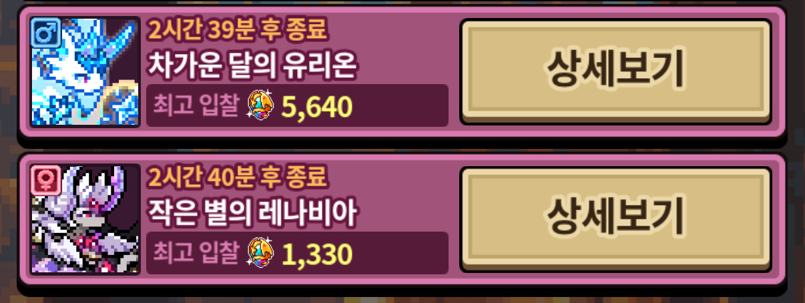Click the name text 차가운 달의 유리온
This screenshot has width=805, height=303.
pyautogui.click(x=254, y=66)
